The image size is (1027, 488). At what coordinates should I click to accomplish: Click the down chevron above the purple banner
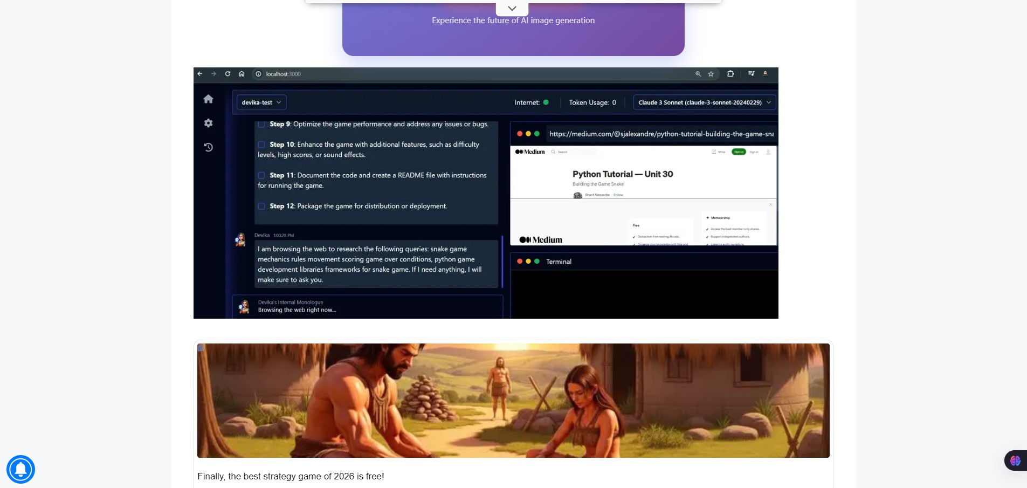click(512, 8)
